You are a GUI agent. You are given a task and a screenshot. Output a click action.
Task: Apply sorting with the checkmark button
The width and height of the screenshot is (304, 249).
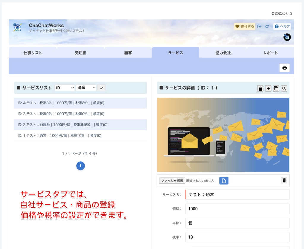[x=101, y=88]
